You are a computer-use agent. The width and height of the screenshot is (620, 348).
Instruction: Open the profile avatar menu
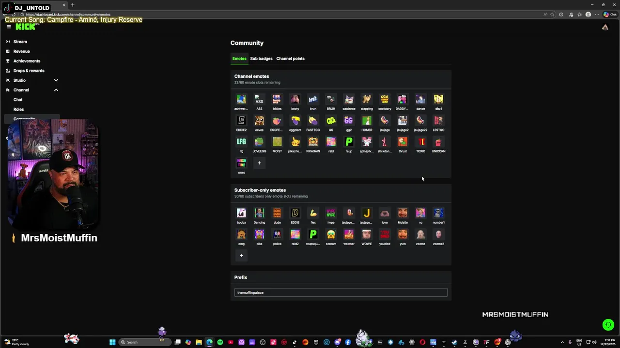(x=605, y=28)
